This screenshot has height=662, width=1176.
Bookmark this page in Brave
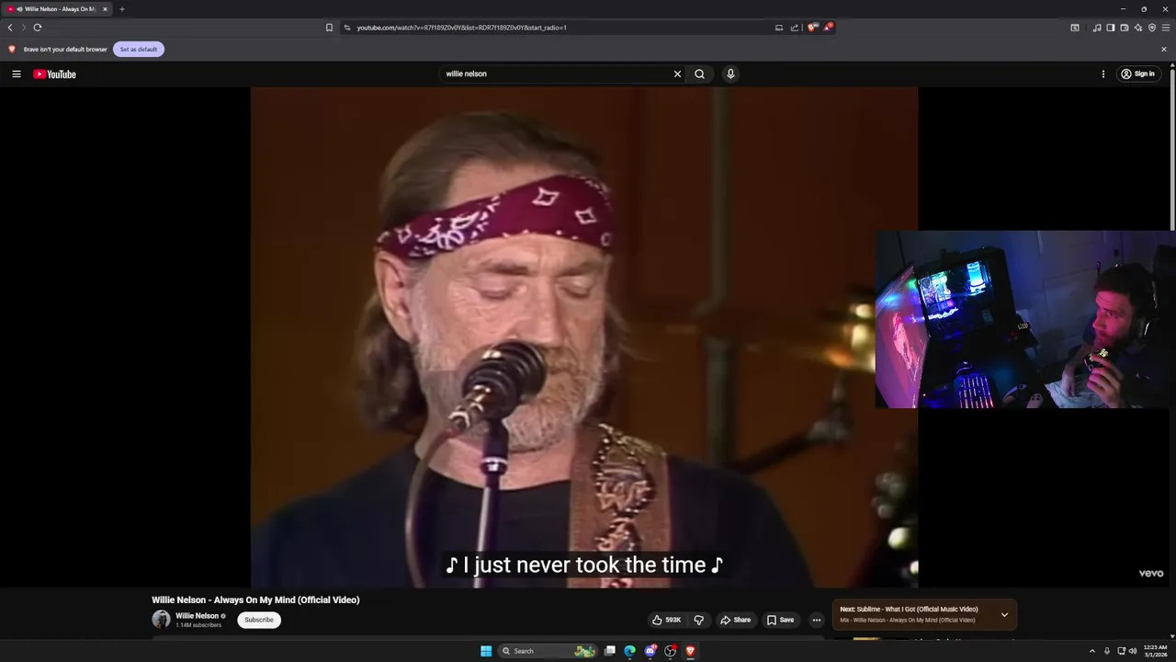pyautogui.click(x=329, y=28)
